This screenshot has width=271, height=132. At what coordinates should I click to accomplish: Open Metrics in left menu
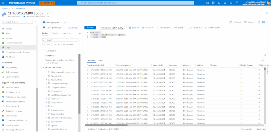(x=9, y=38)
